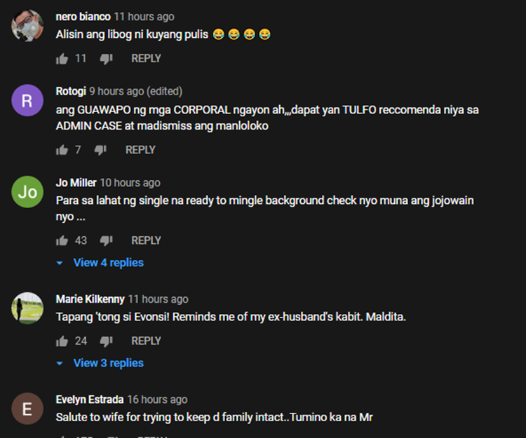Like Marie Kilkenny's comment
This screenshot has width=526, height=438.
[62, 341]
